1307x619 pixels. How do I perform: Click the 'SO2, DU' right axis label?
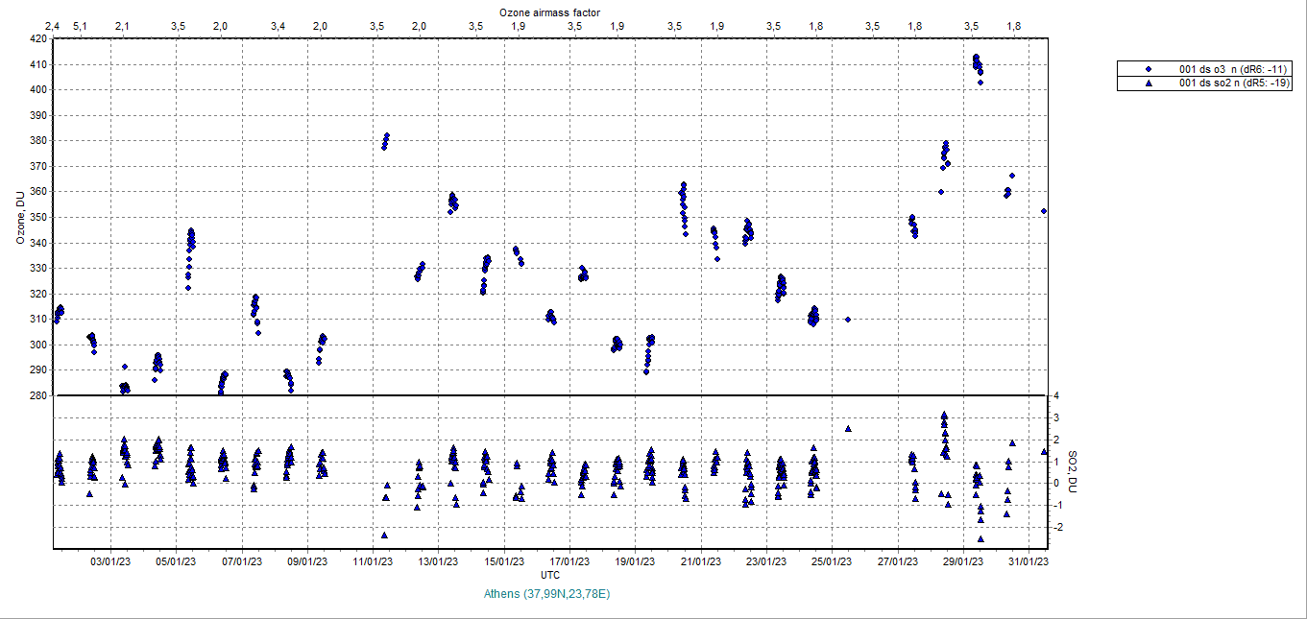(x=1075, y=471)
